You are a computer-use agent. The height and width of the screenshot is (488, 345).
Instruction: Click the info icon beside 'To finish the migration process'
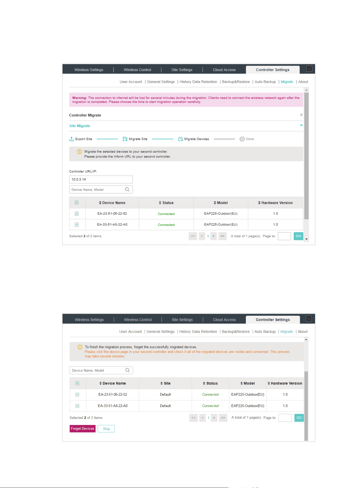(x=80, y=347)
